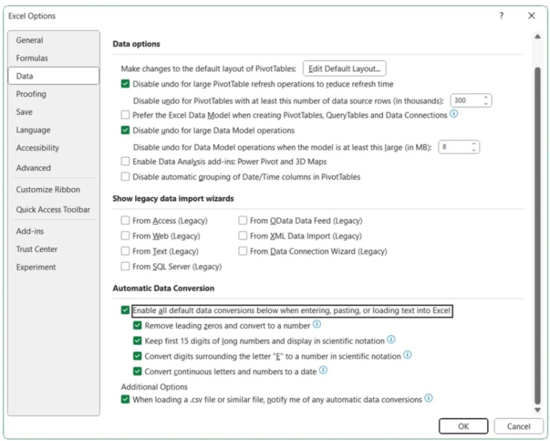Go to Proofing options
This screenshot has width=550, height=441.
(53, 94)
